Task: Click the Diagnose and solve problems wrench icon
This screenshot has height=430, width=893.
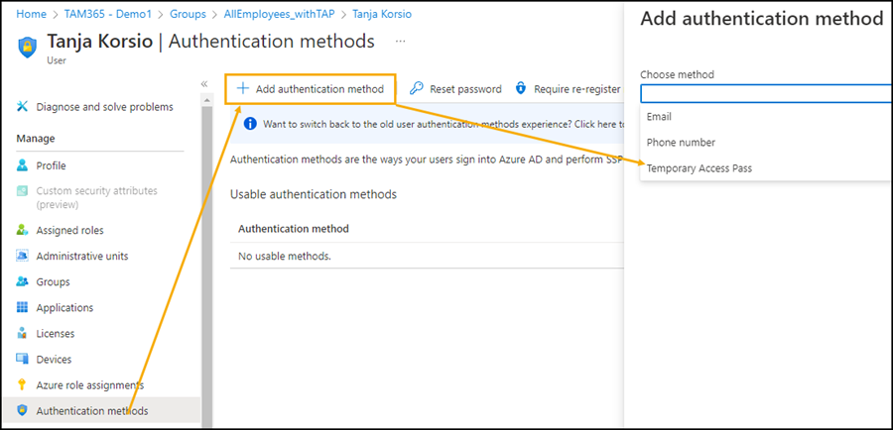Action: (22, 106)
